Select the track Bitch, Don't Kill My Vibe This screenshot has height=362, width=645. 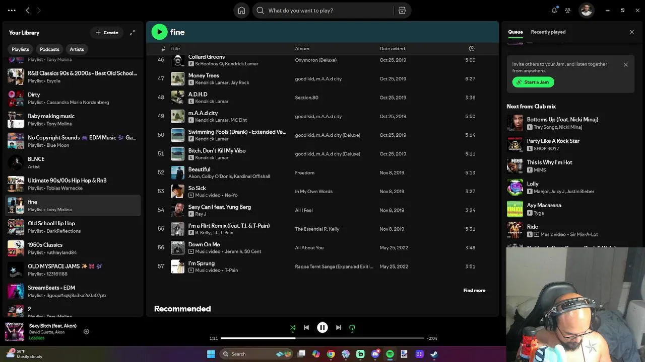pos(321,154)
